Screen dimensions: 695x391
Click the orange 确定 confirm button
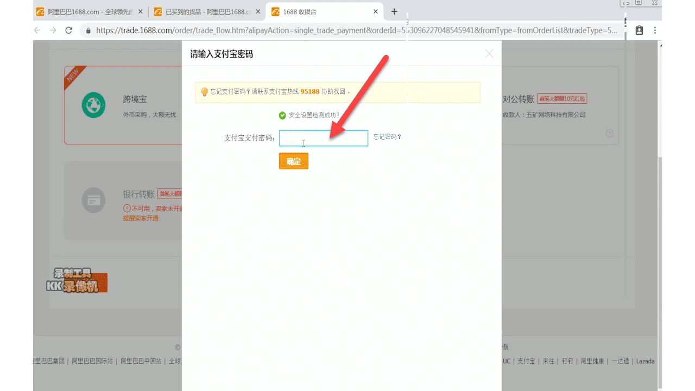point(294,161)
